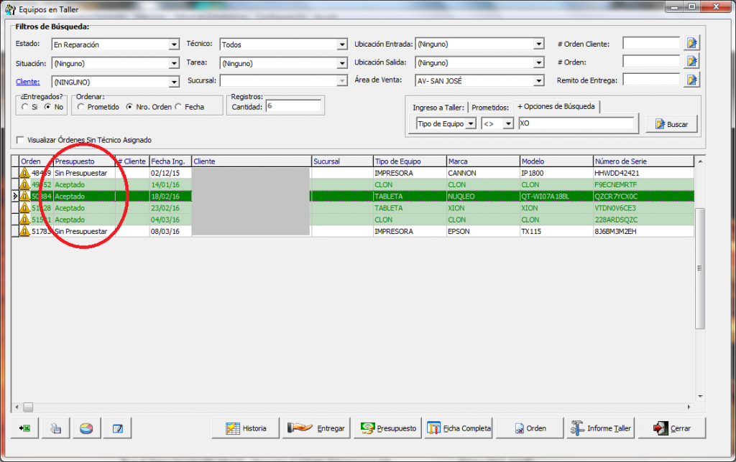
Task: Click search icon beside # Orden Cliente field
Action: (x=692, y=44)
